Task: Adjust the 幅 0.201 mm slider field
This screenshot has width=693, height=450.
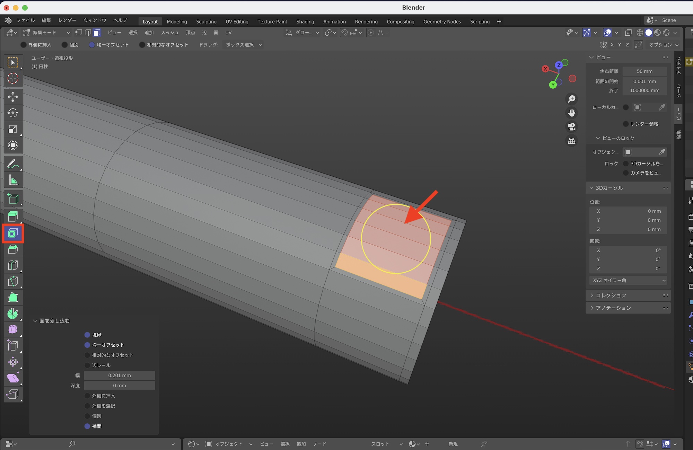Action: click(x=119, y=376)
